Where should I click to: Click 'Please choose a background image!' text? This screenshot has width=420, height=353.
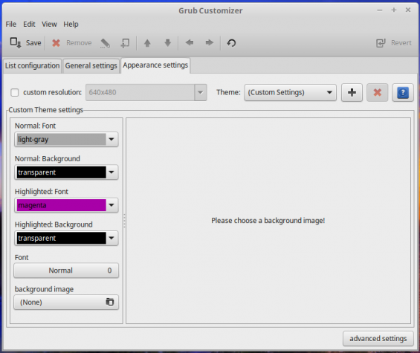pyautogui.click(x=268, y=221)
